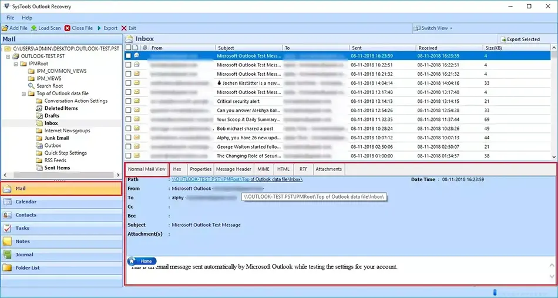Click the Mail envelope icon in navigation pane
558x298 pixels.
7,189
